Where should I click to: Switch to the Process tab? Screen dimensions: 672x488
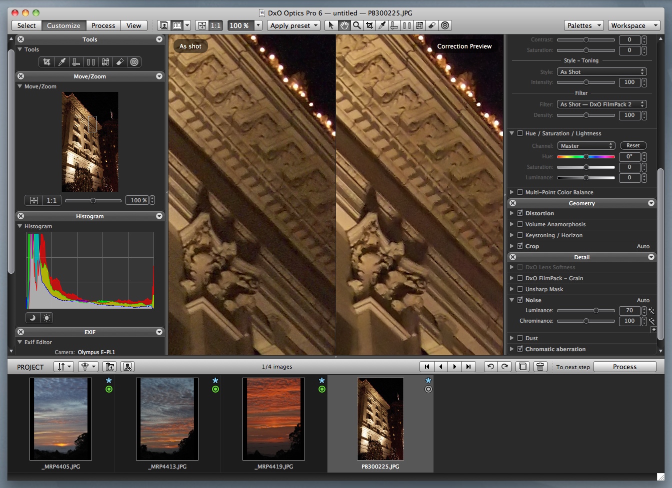[103, 25]
